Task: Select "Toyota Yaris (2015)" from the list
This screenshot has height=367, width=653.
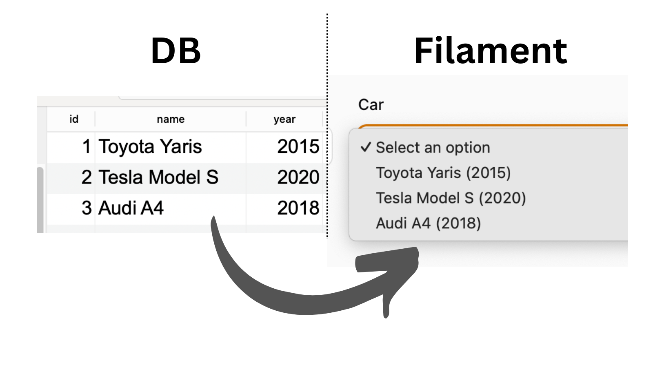Action: [443, 173]
